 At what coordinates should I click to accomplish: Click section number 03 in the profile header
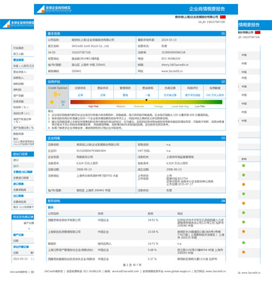coord(223,138)
